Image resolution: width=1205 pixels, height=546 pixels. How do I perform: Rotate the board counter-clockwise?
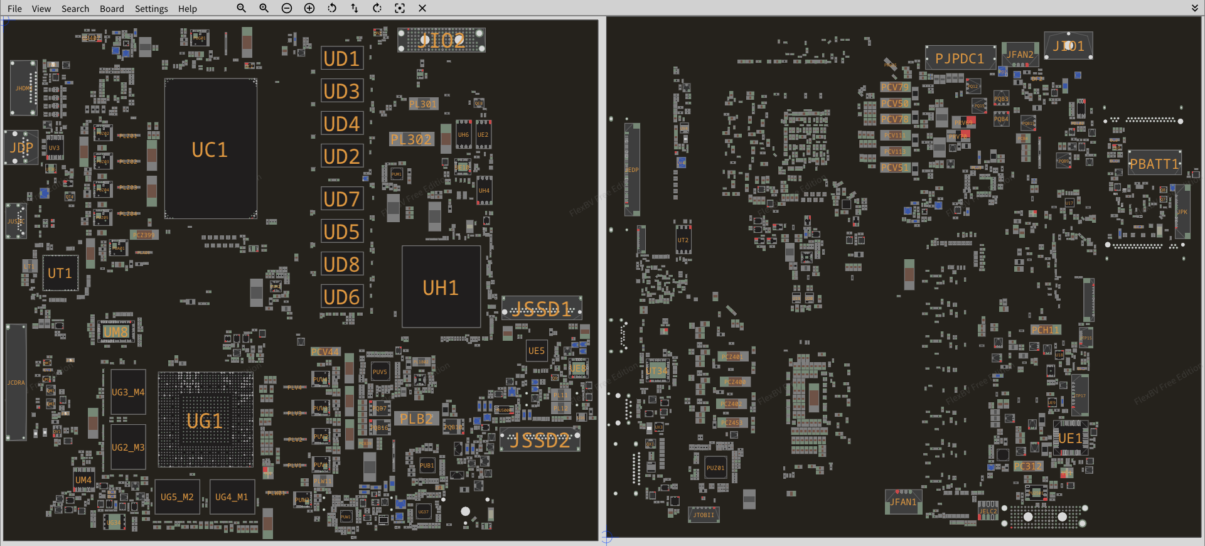coord(332,8)
